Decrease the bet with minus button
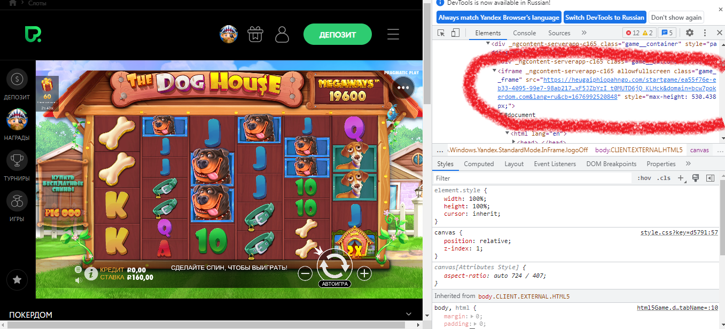 point(305,273)
